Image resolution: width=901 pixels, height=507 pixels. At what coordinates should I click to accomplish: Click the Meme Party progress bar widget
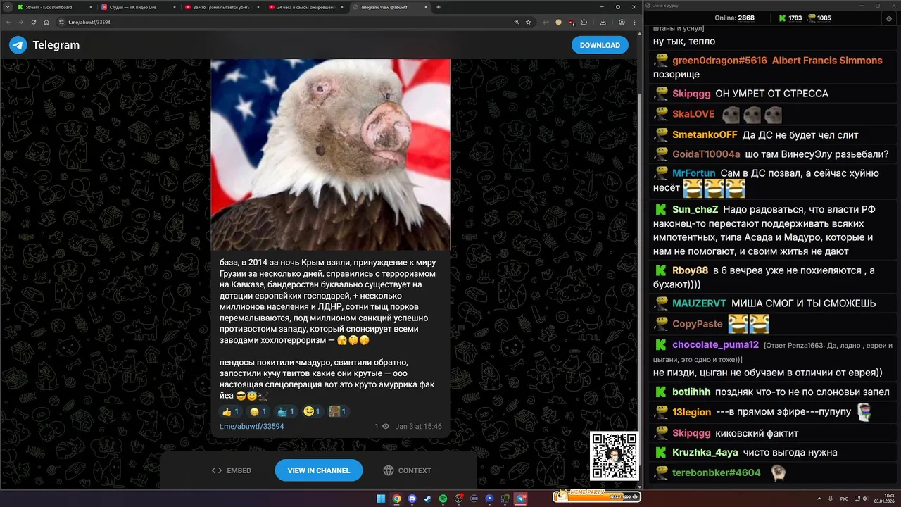[596, 496]
